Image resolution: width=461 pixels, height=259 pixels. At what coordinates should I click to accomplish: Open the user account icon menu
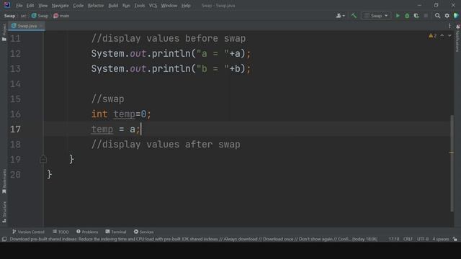click(340, 16)
